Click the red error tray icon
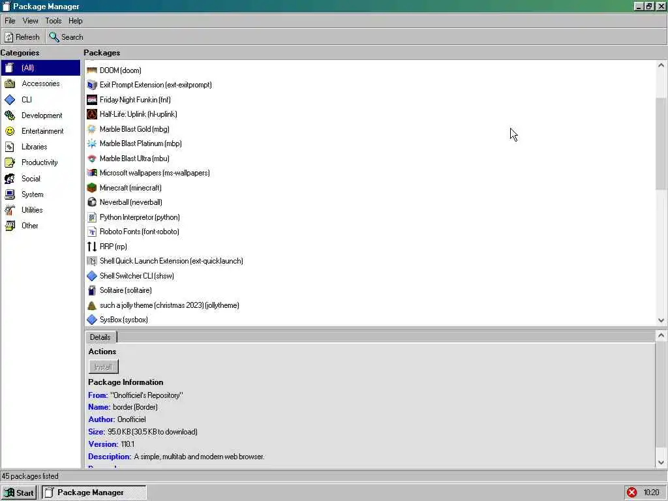This screenshot has width=668, height=501. point(631,493)
